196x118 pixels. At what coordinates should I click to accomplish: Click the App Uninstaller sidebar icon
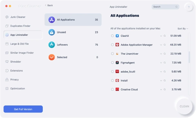(x=7, y=35)
